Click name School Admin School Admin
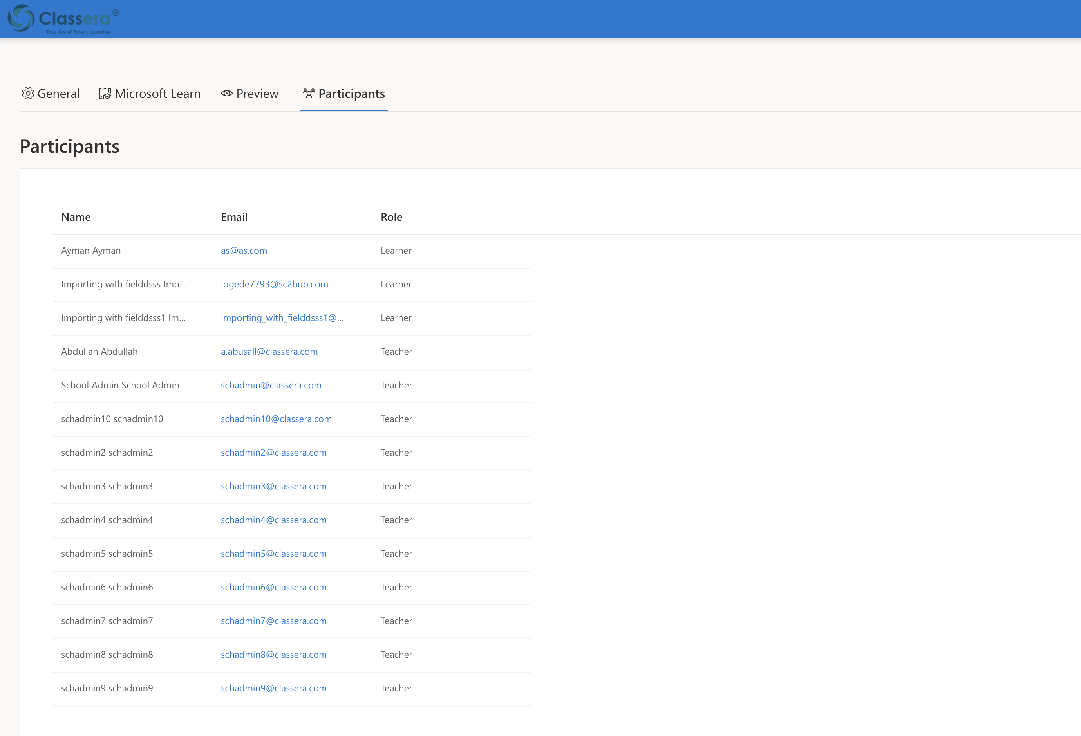1081x736 pixels. coord(120,385)
